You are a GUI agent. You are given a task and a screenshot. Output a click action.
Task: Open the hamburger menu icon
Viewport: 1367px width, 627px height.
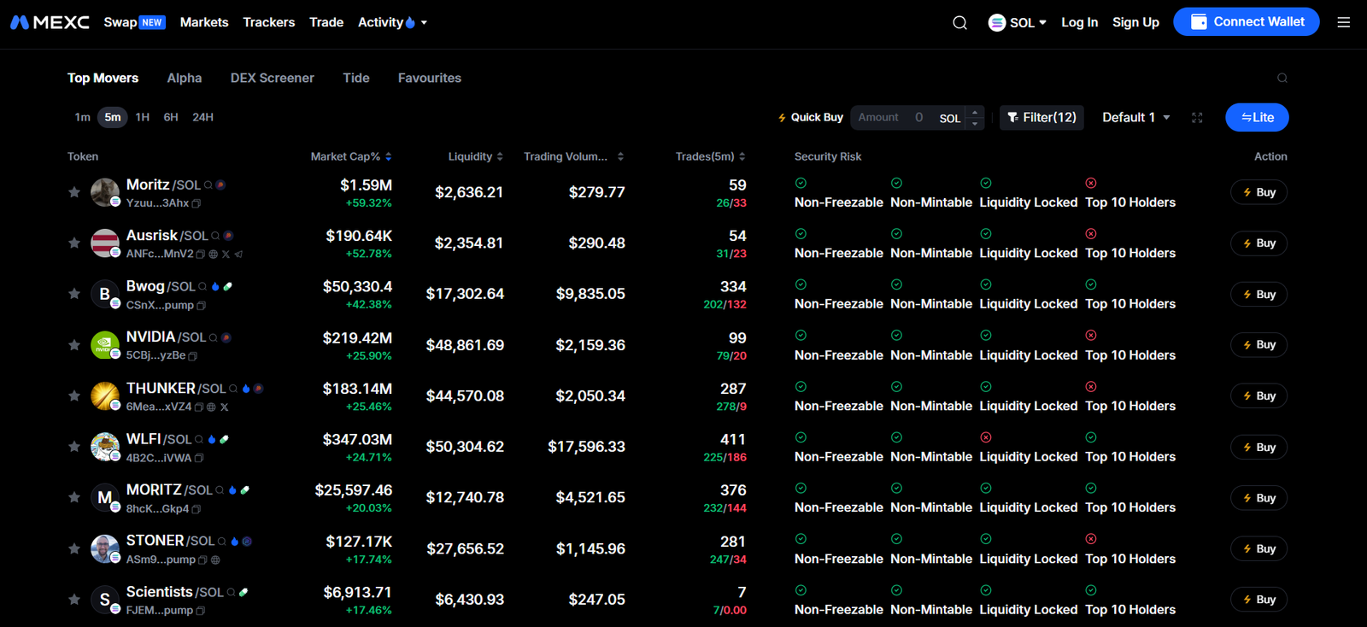pos(1343,22)
